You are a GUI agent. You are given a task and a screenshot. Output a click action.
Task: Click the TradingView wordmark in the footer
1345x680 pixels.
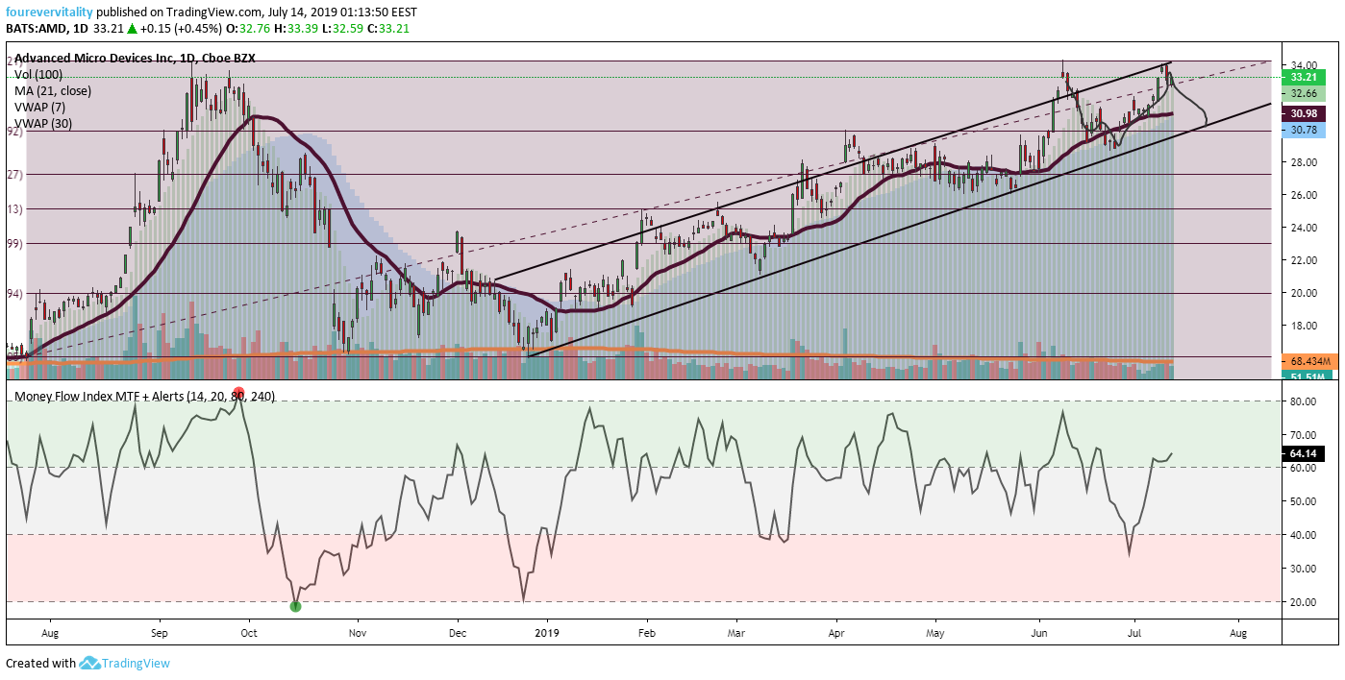tap(136, 663)
